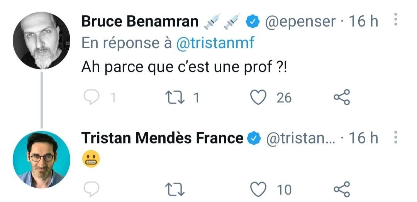Share Bruce Benamran's tweet
Screen dimensions: 417x202
[341, 98]
